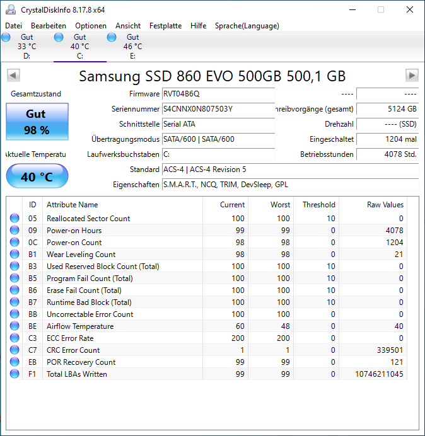The width and height of the screenshot is (425, 436).
Task: Click the blue status orb for drive C:
Action: [59, 37]
